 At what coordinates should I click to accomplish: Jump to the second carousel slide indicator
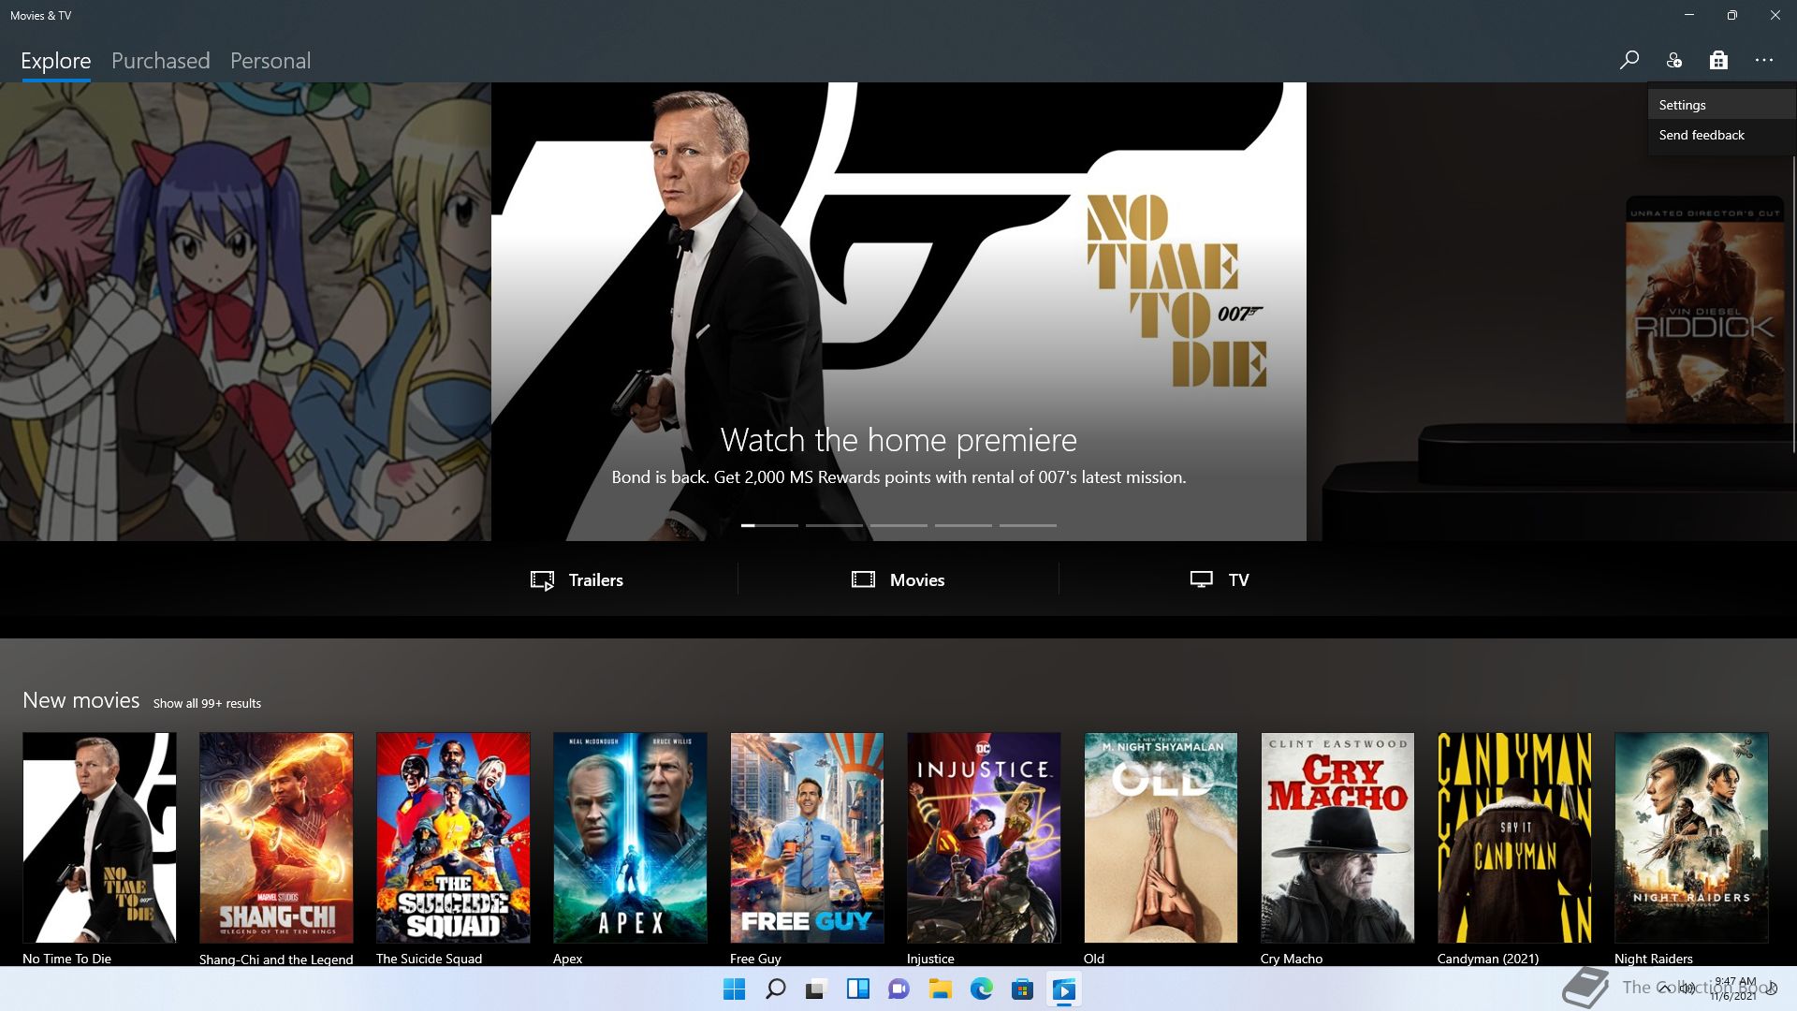[834, 525]
